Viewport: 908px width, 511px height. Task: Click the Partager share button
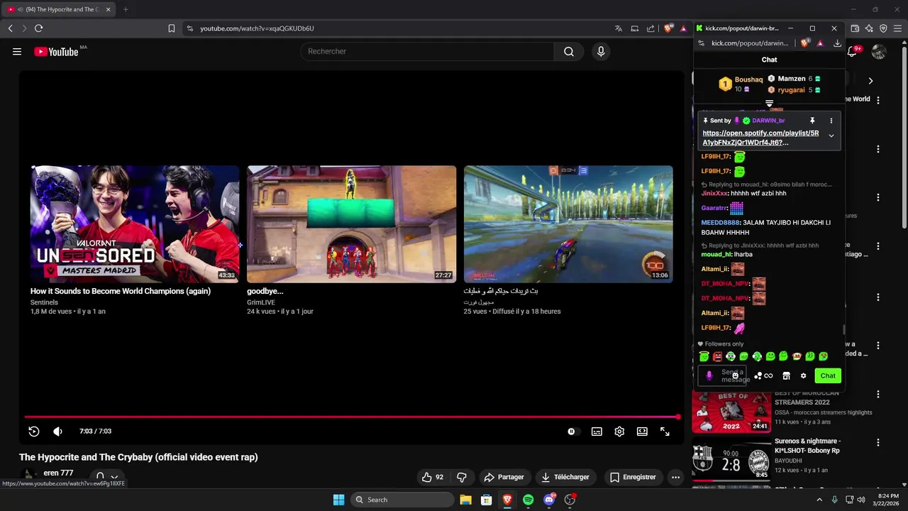(x=504, y=477)
